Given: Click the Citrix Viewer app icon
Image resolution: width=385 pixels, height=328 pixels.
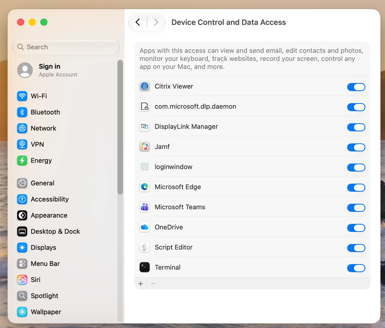Looking at the screenshot, I should [x=145, y=86].
